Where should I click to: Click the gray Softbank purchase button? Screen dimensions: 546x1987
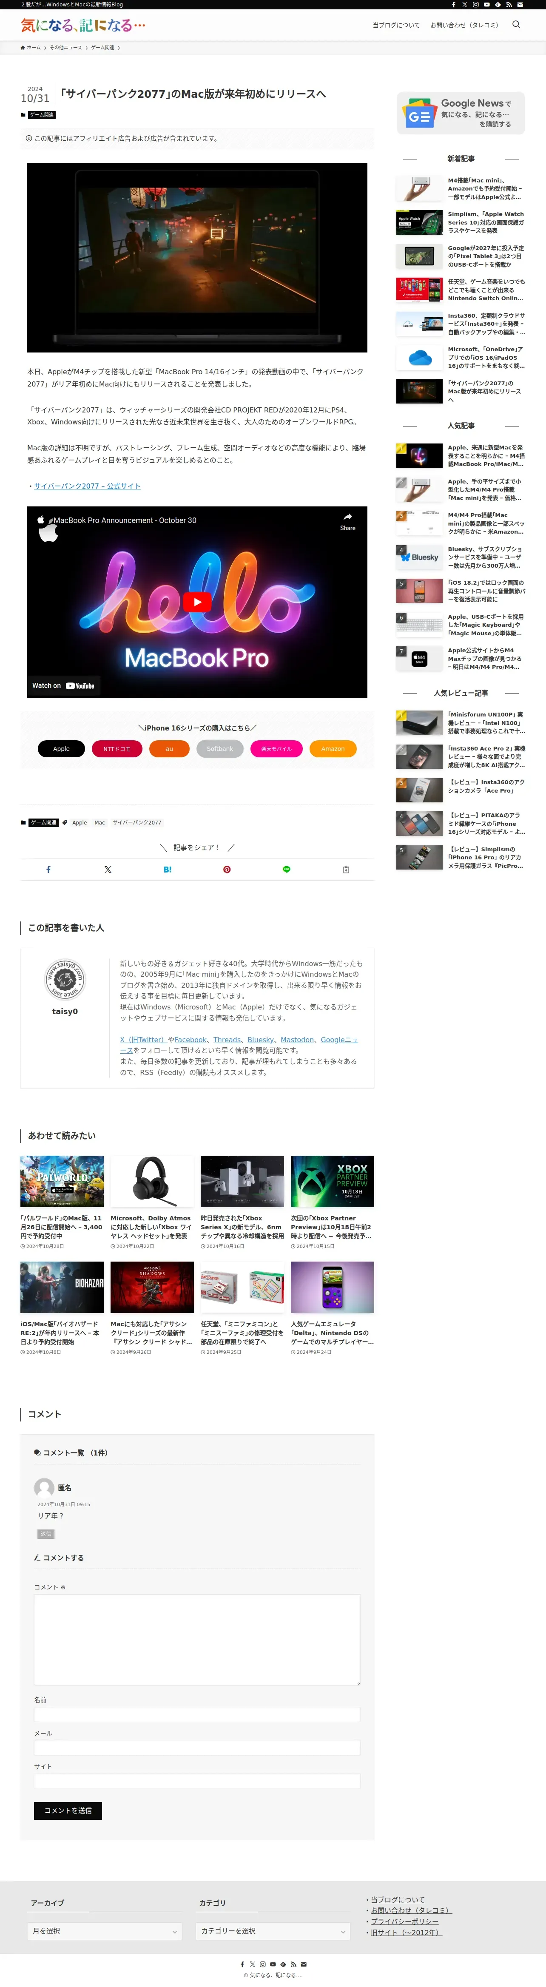220,748
